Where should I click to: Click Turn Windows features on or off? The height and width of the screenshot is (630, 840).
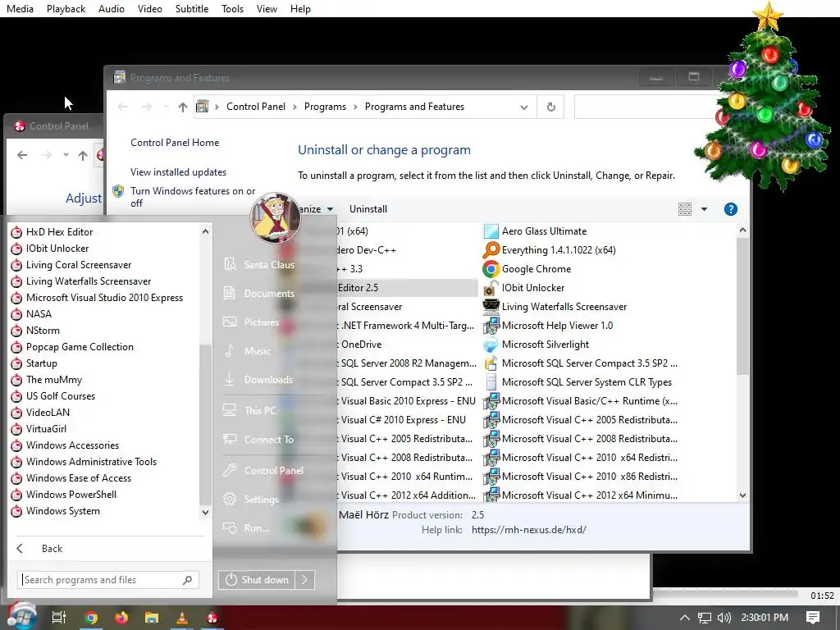point(193,197)
